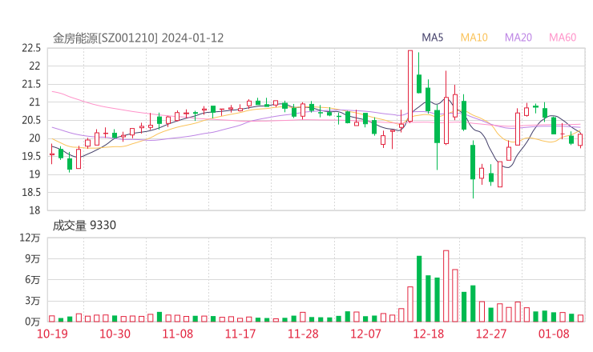
Task: Select the 01-08 date axis label
Action: coord(554,334)
